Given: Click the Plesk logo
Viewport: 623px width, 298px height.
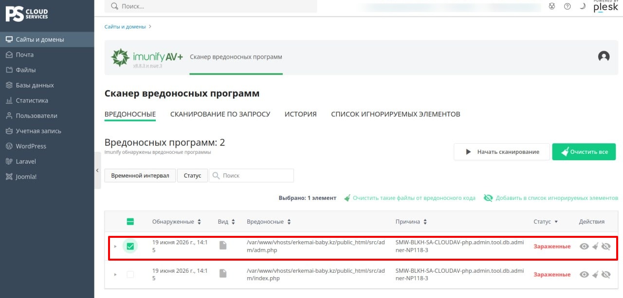Looking at the screenshot, I should coord(605,7).
